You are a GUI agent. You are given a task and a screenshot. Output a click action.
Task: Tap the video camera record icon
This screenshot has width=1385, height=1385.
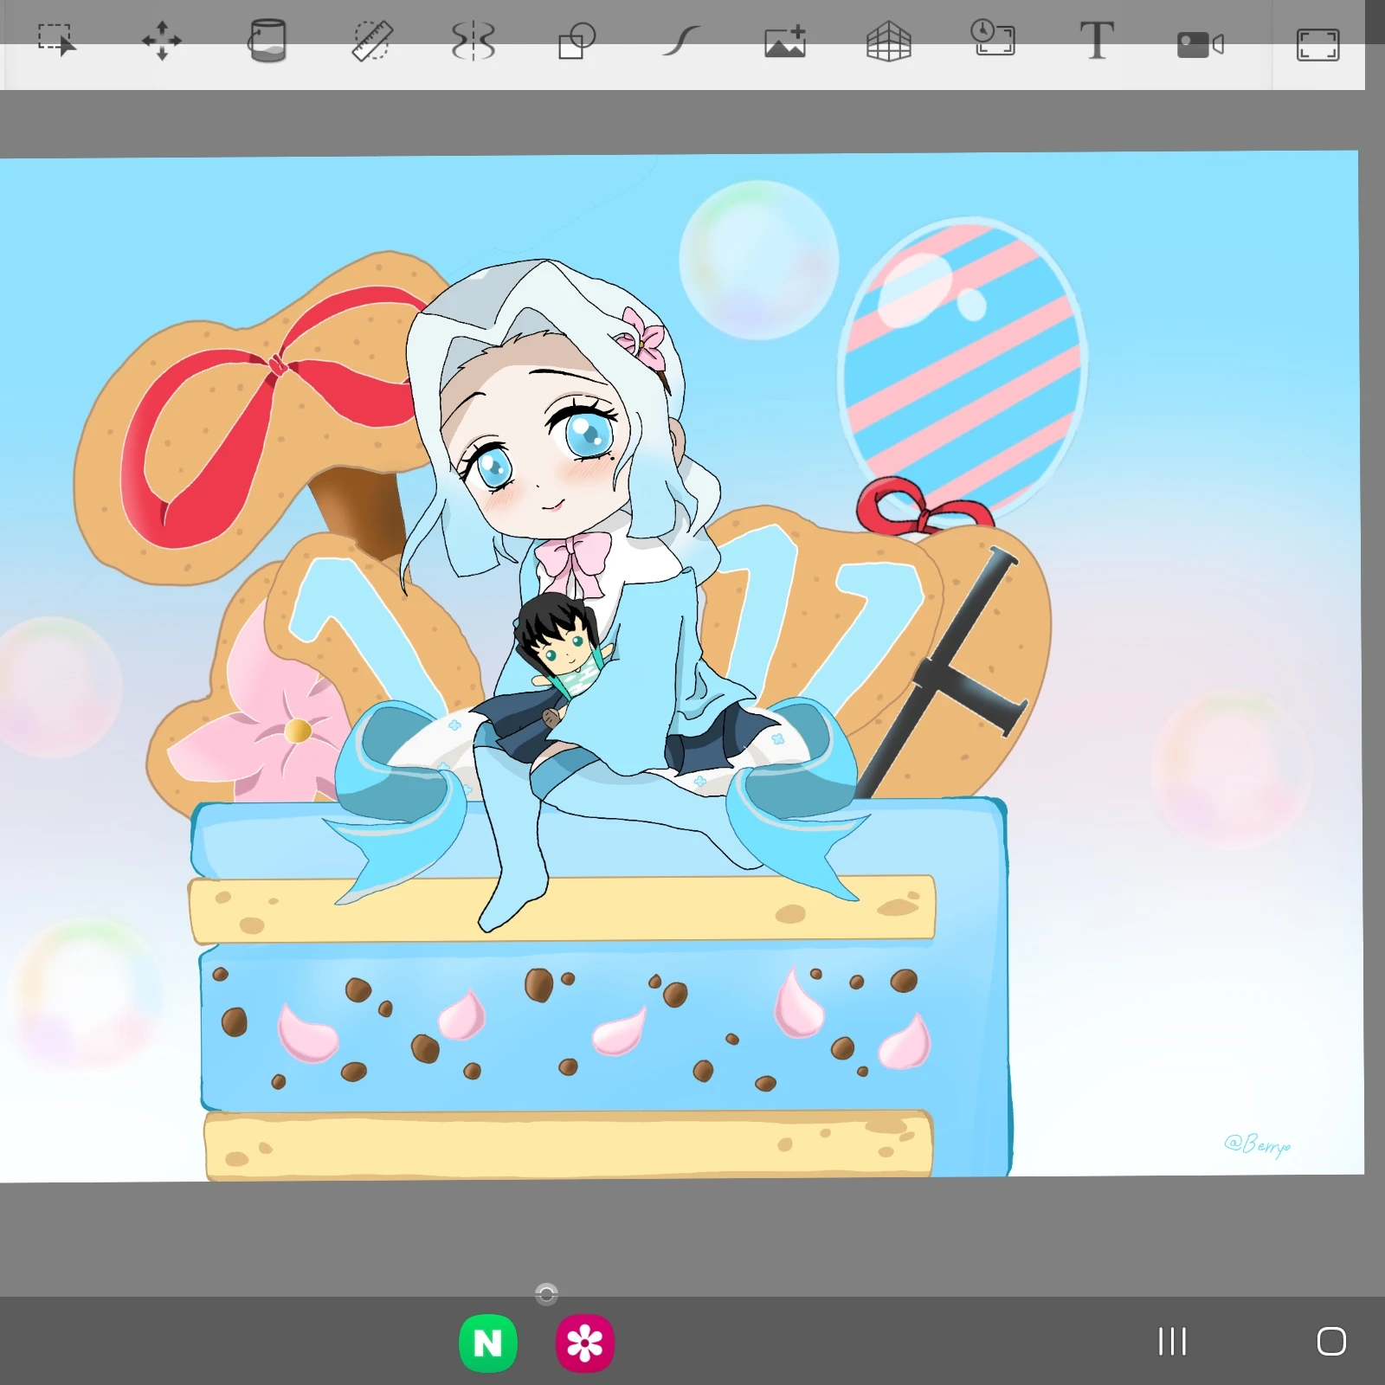point(1201,44)
